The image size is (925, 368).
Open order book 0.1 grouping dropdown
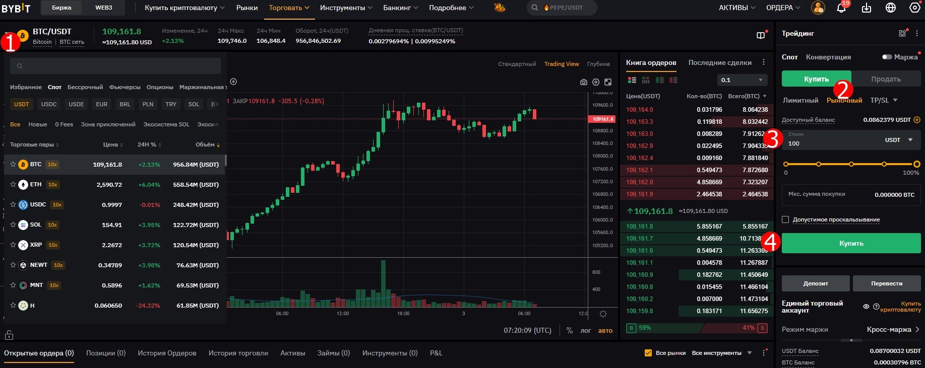point(742,80)
